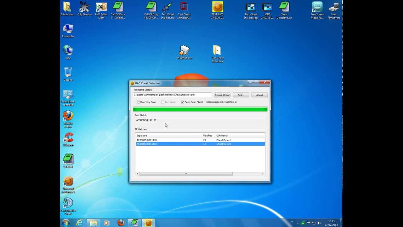Show hidden tray icons arrow

point(298,223)
